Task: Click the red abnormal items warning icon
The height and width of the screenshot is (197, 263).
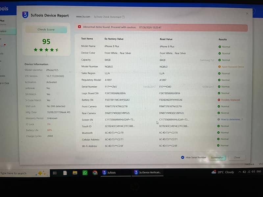Action: tap(80, 27)
